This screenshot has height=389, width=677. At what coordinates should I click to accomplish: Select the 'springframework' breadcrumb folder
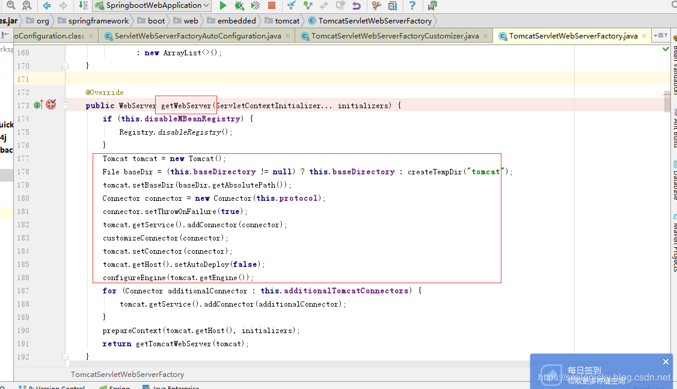[93, 20]
